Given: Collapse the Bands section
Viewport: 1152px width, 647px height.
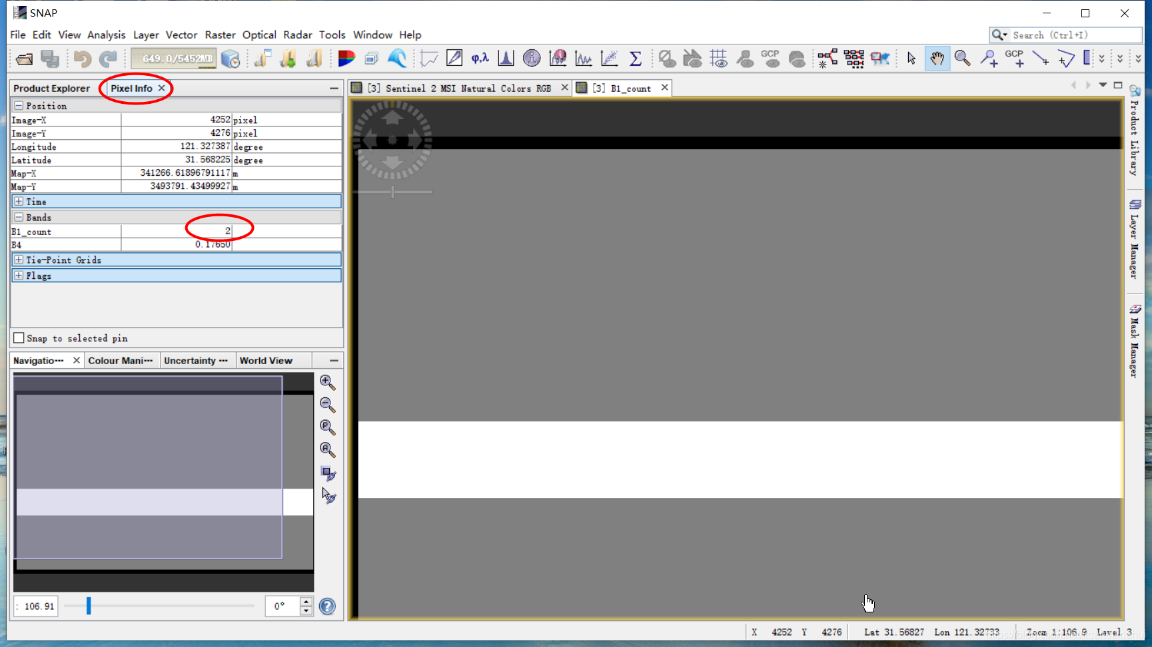Looking at the screenshot, I should tap(19, 217).
